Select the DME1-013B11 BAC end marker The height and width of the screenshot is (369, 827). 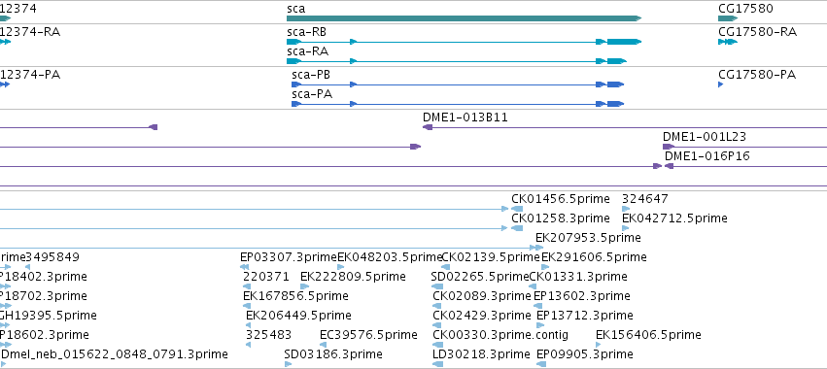428,127
